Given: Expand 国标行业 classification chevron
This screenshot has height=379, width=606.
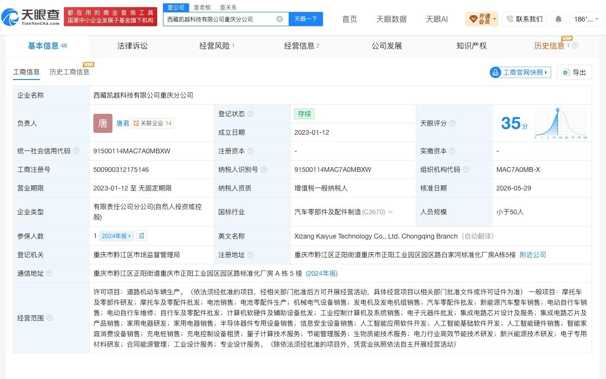Looking at the screenshot, I should (391, 212).
